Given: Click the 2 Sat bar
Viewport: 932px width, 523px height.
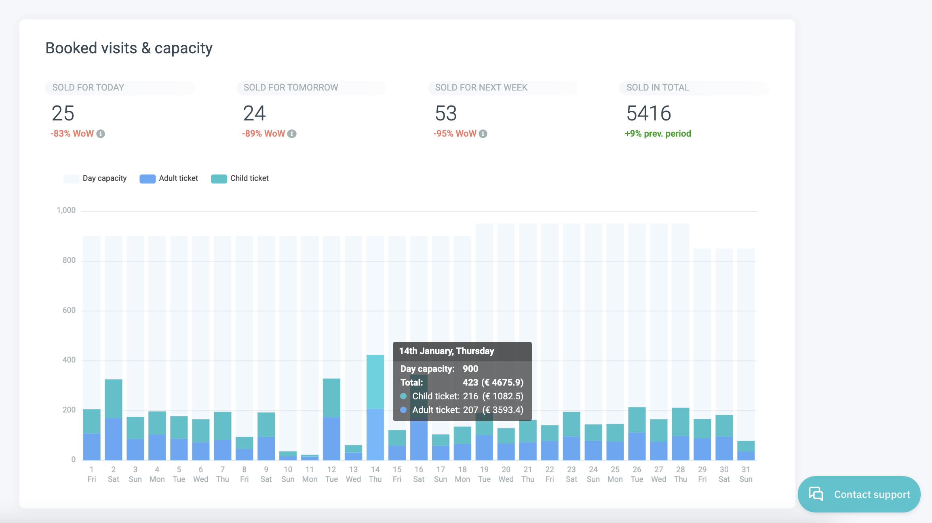Looking at the screenshot, I should 114,420.
